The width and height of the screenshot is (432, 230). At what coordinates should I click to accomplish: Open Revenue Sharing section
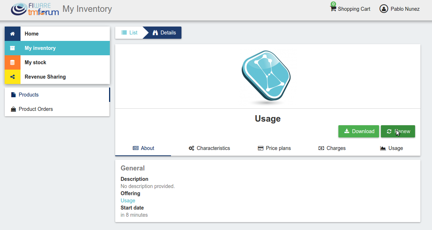[x=57, y=77]
